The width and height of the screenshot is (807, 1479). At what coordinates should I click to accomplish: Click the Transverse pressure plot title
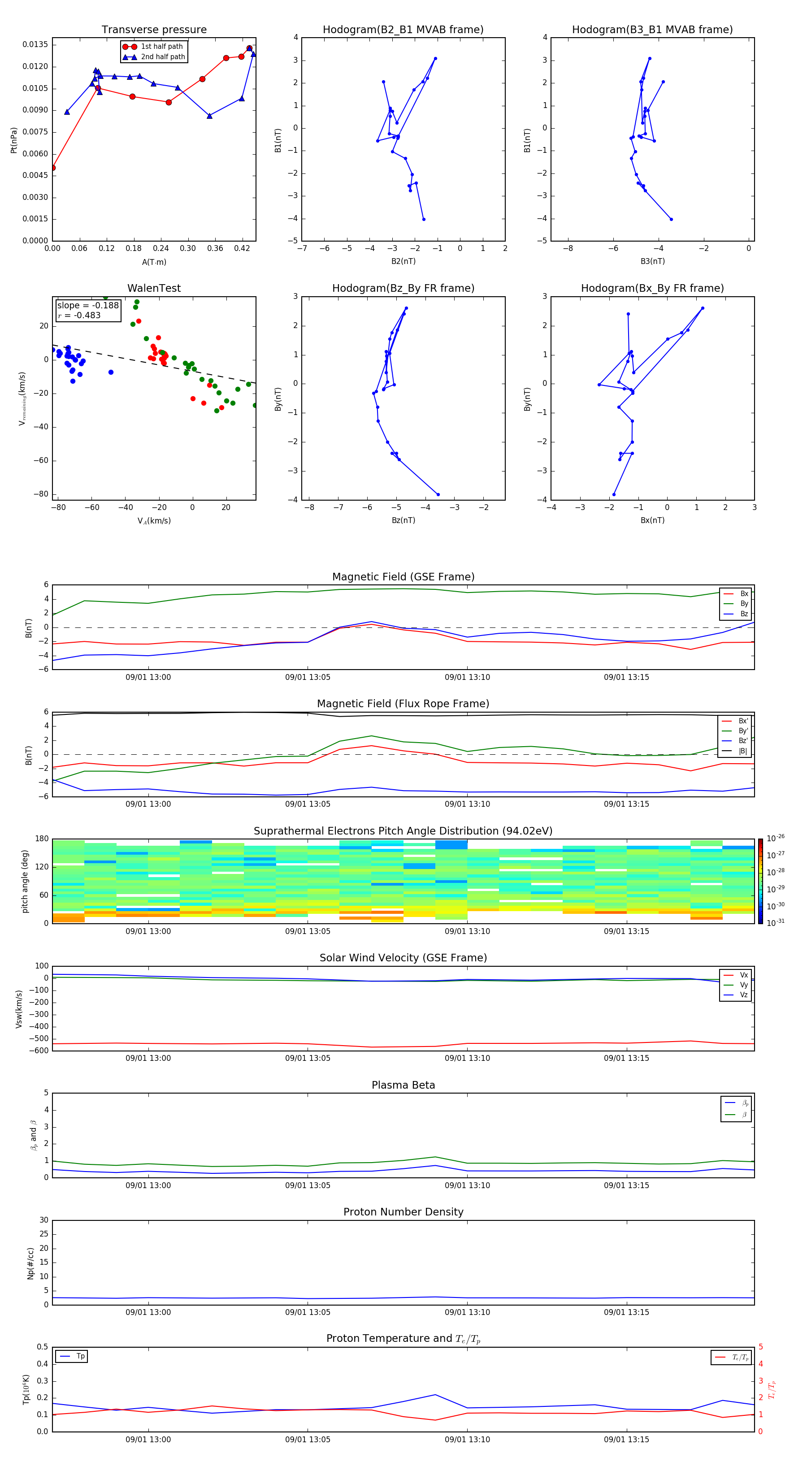coord(154,30)
